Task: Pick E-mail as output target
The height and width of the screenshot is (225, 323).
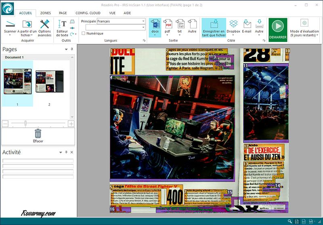Action: [247, 24]
